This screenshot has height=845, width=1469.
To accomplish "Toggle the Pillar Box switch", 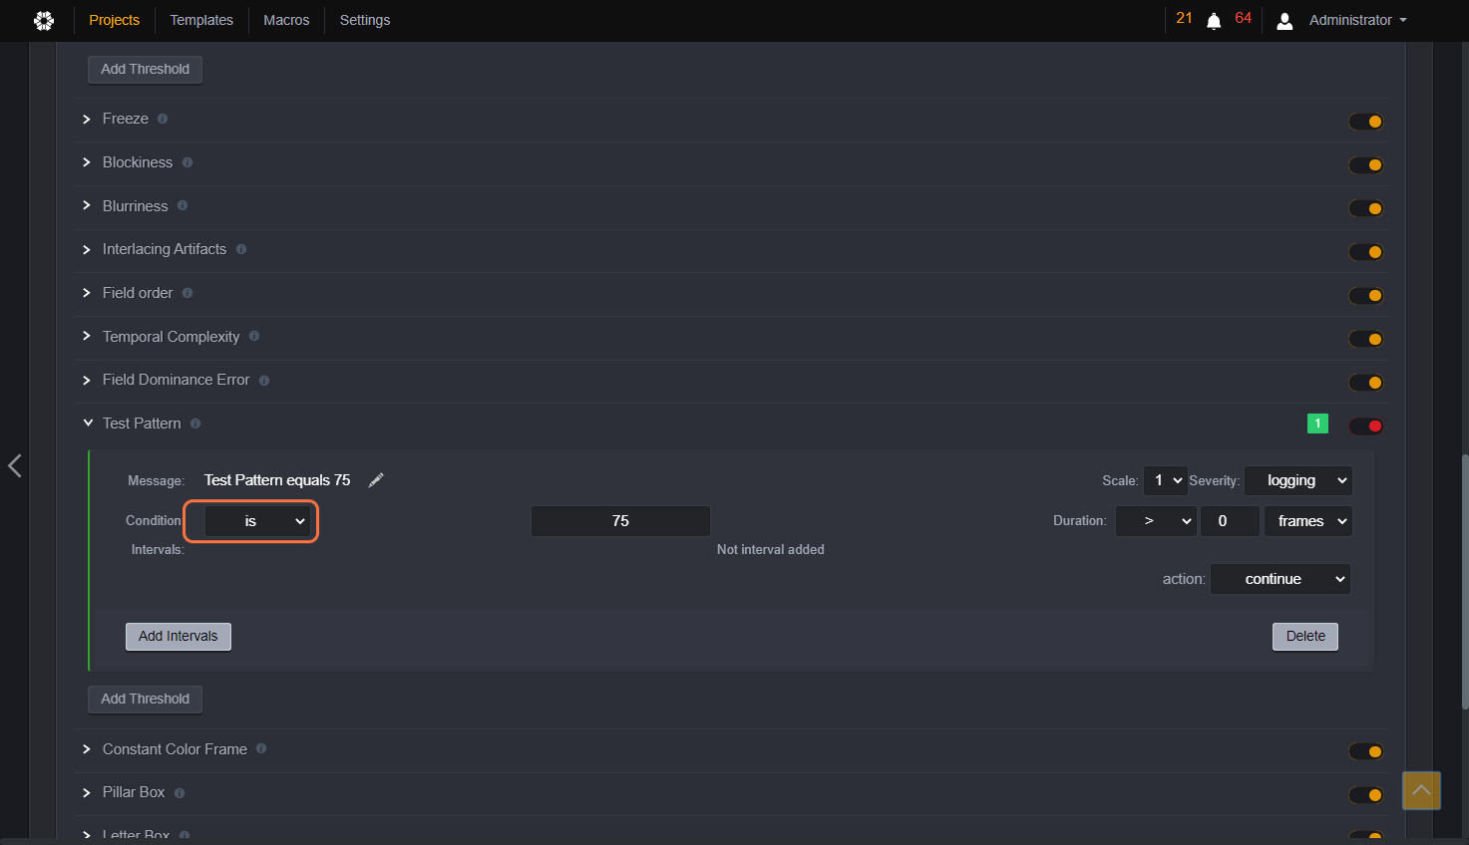I will (1366, 795).
